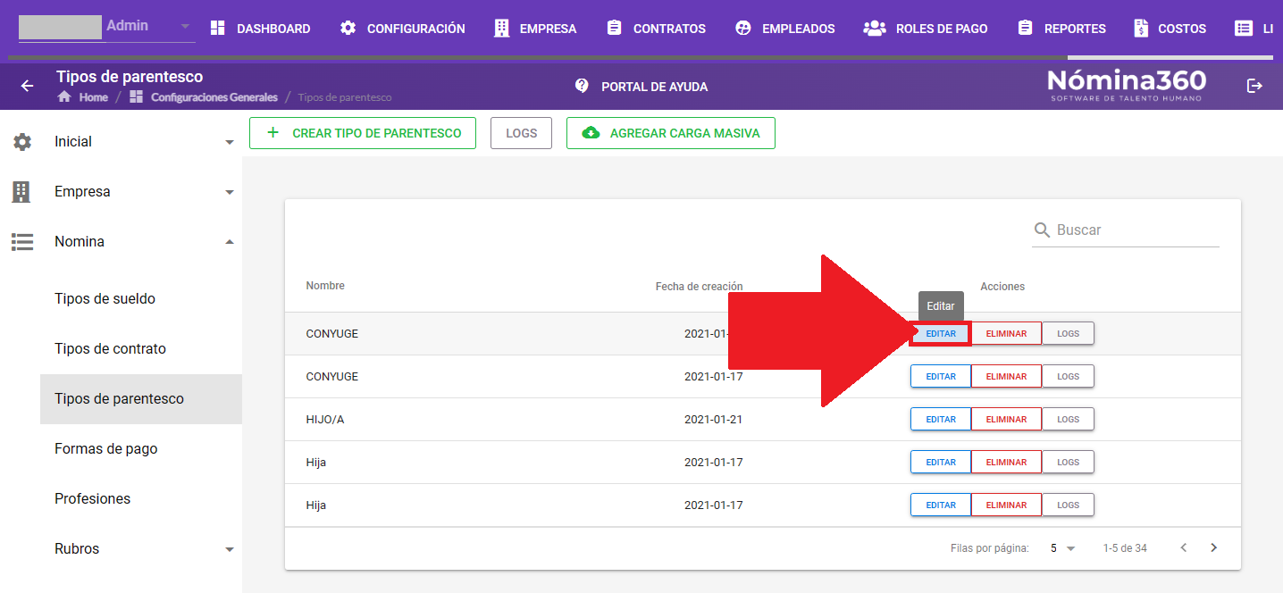
Task: Click the back arrow icon
Action: pos(27,86)
